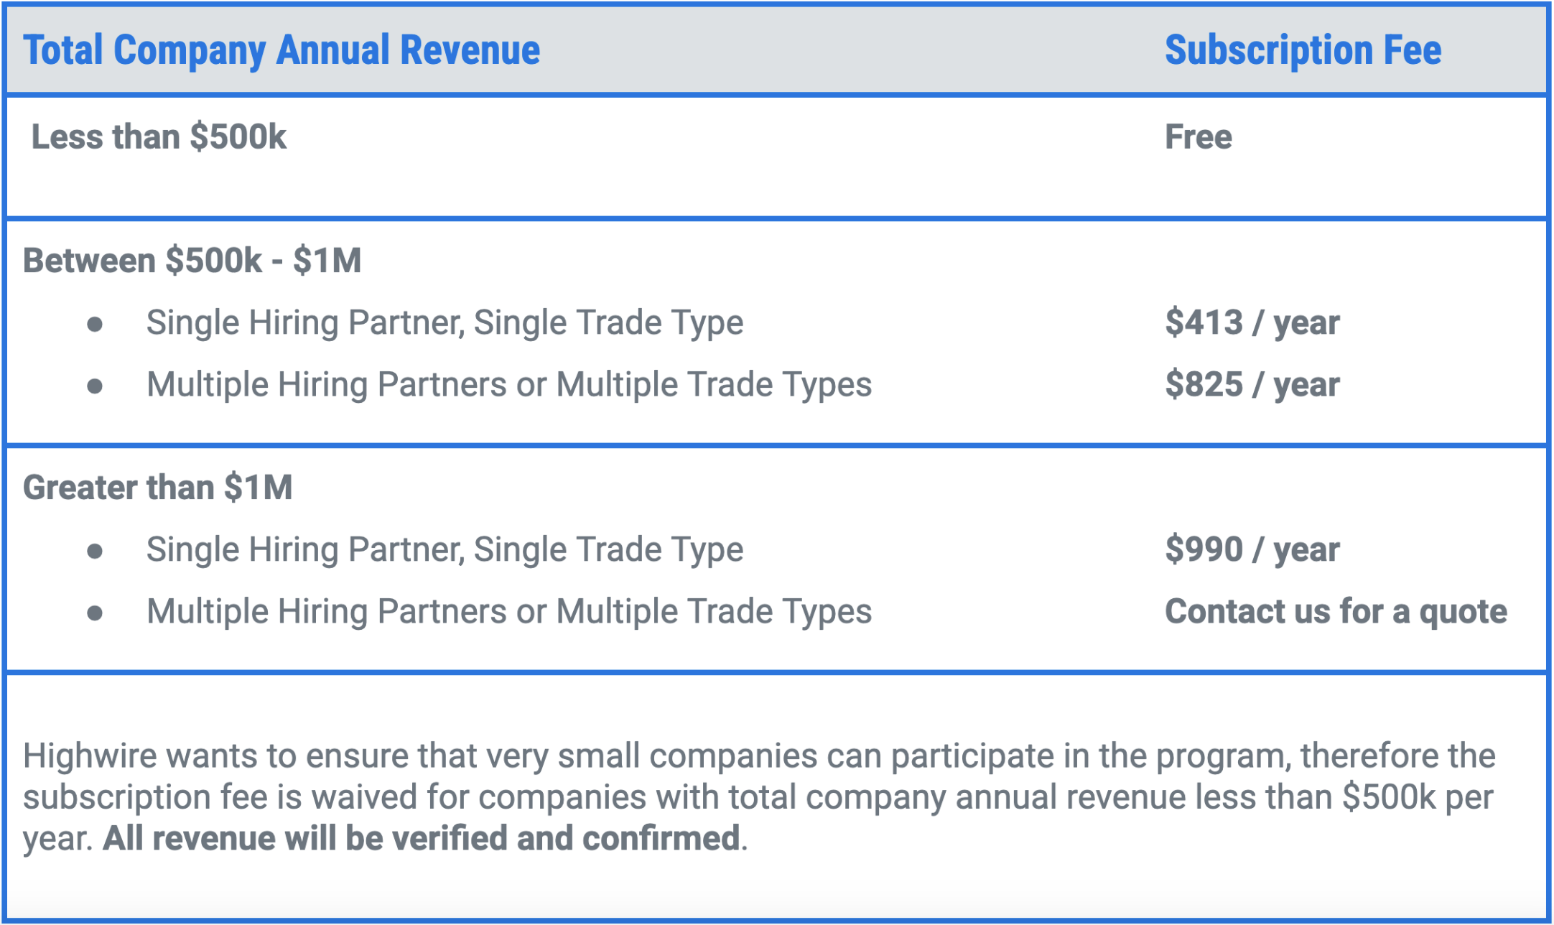Click the $825 / year price
The width and height of the screenshot is (1554, 925).
1252,384
